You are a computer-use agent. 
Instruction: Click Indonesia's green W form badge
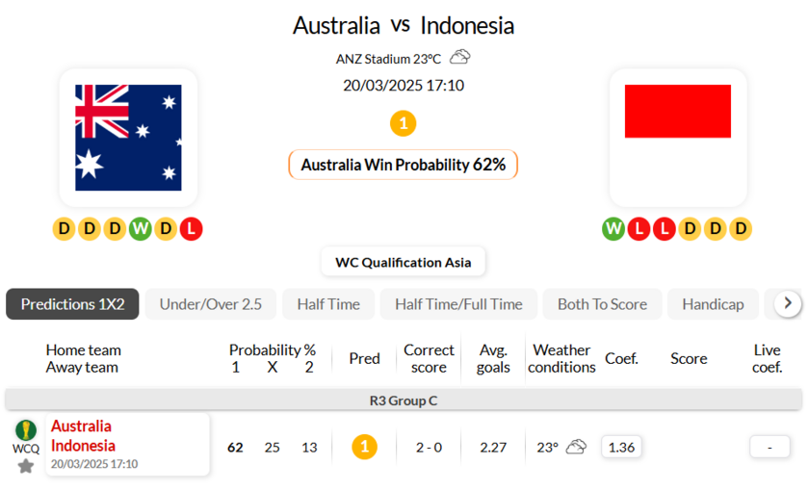coord(613,228)
